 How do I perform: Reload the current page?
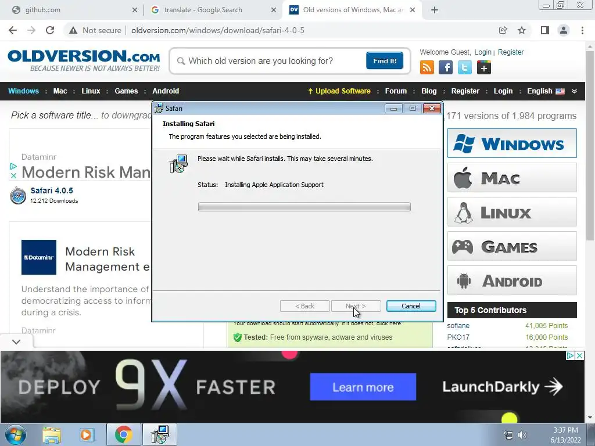pyautogui.click(x=50, y=30)
